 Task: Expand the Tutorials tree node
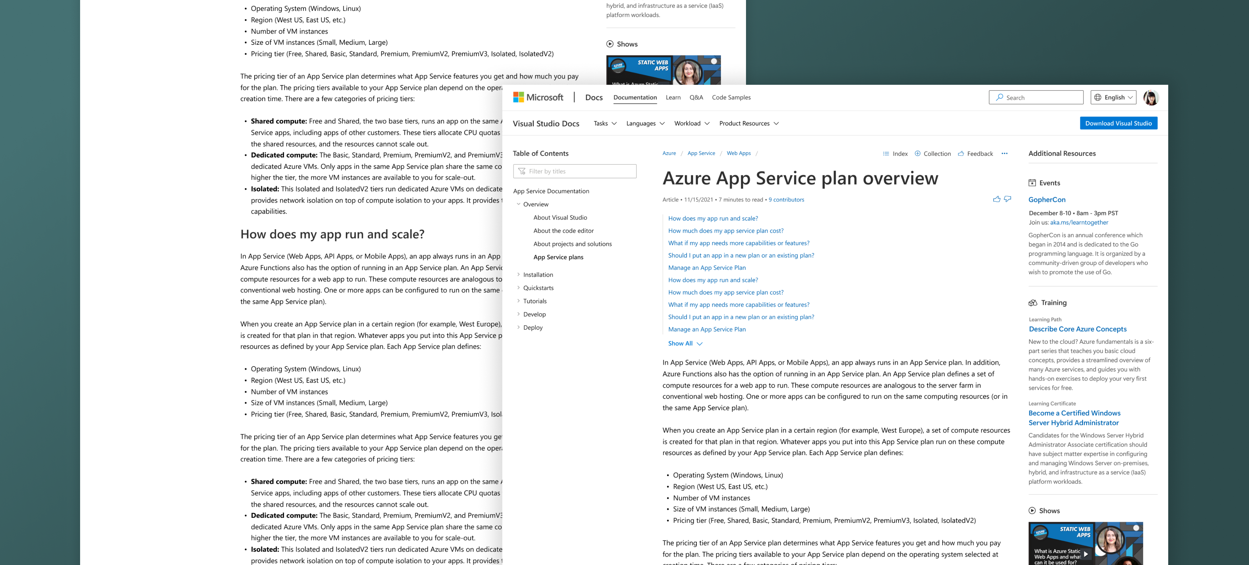[x=518, y=301]
